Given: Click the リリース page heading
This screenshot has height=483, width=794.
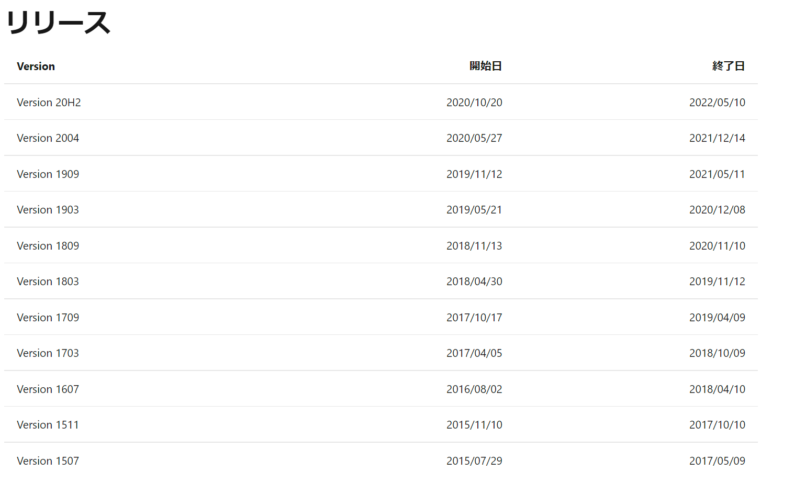Looking at the screenshot, I should [x=58, y=23].
